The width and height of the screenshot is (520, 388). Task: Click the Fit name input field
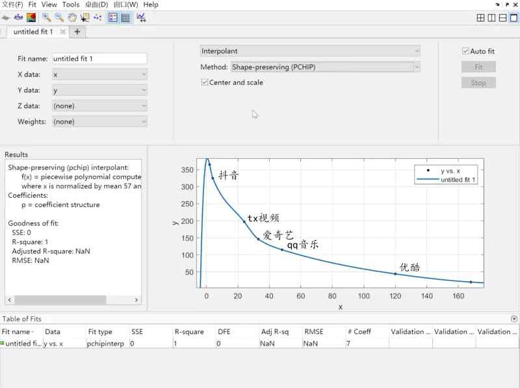tap(99, 59)
